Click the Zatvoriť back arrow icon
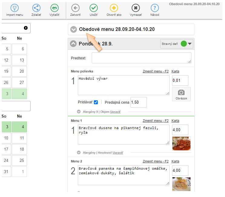Screen dimensions: 225x197 click(75, 8)
